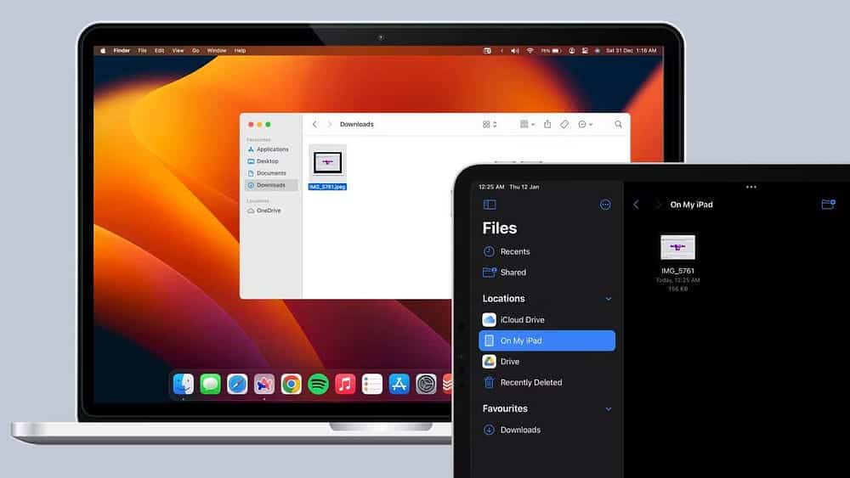Open the iPad Files sidebar more options

click(x=605, y=205)
